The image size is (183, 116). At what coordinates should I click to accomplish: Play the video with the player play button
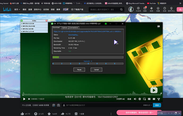[x=24, y=99]
